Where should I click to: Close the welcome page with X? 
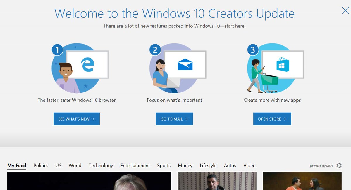345,10
